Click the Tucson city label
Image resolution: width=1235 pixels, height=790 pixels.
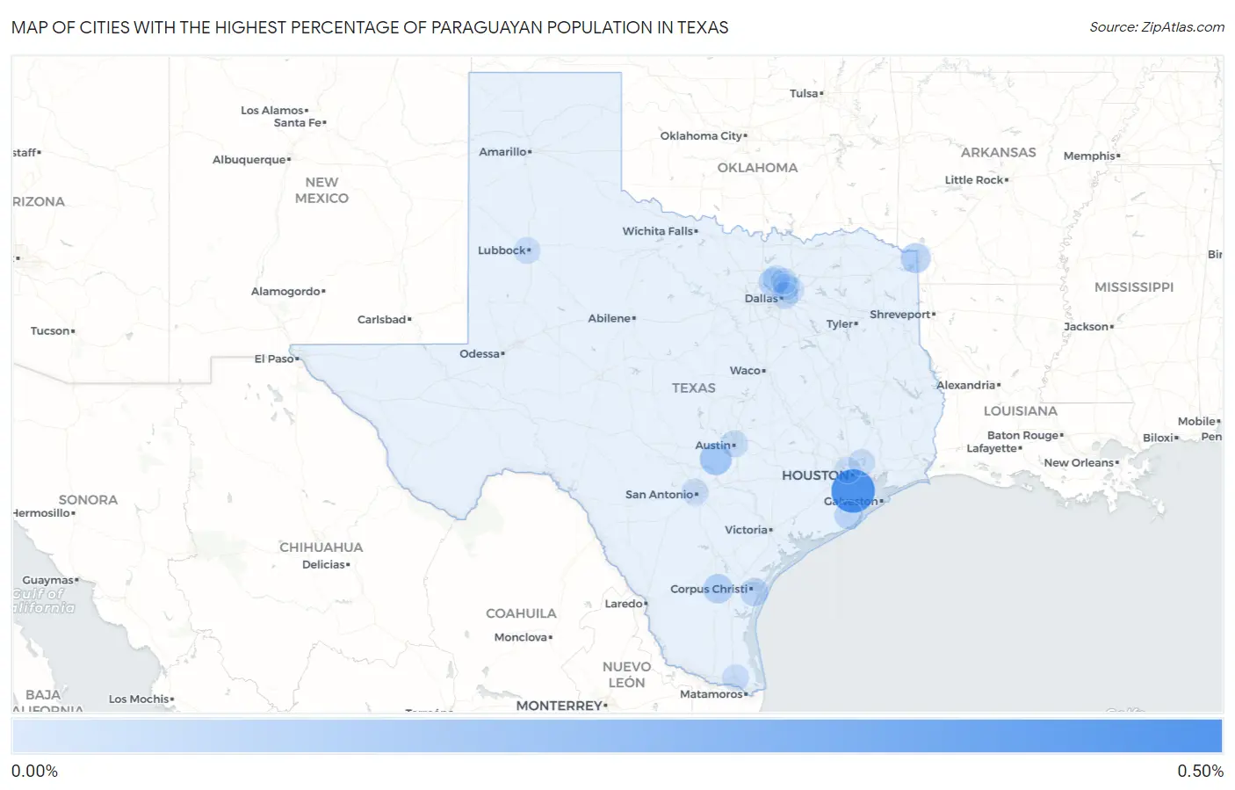pos(50,331)
